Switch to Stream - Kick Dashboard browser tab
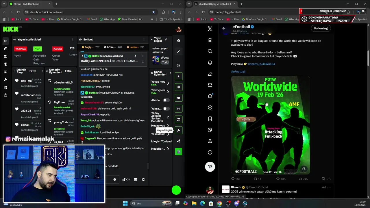This screenshot has width=370, height=208. [x=30, y=4]
